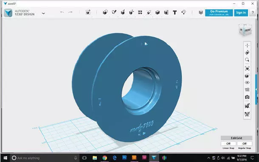Viewport: 259px width, 162px height.
Task: Open the Primitives tool menu
Action: [x=105, y=12]
